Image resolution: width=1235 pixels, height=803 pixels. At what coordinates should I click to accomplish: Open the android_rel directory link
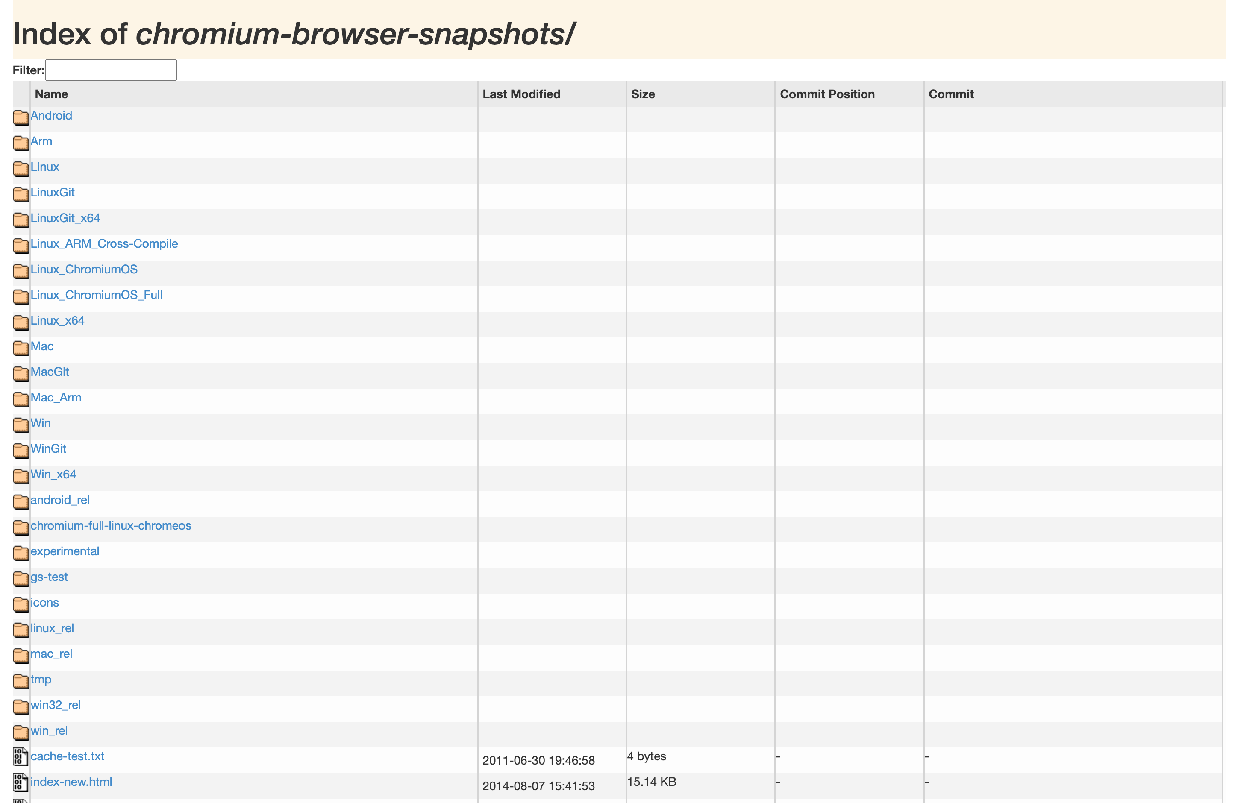pyautogui.click(x=60, y=500)
